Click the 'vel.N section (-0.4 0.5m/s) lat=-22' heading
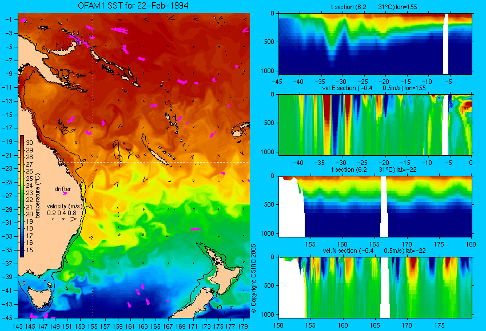This screenshot has width=486, height=331. (374, 251)
